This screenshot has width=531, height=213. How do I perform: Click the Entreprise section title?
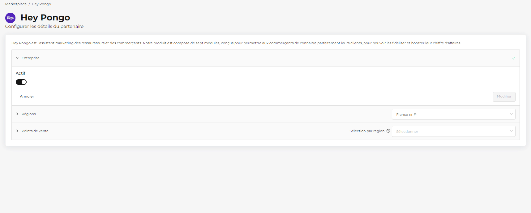[x=31, y=58]
